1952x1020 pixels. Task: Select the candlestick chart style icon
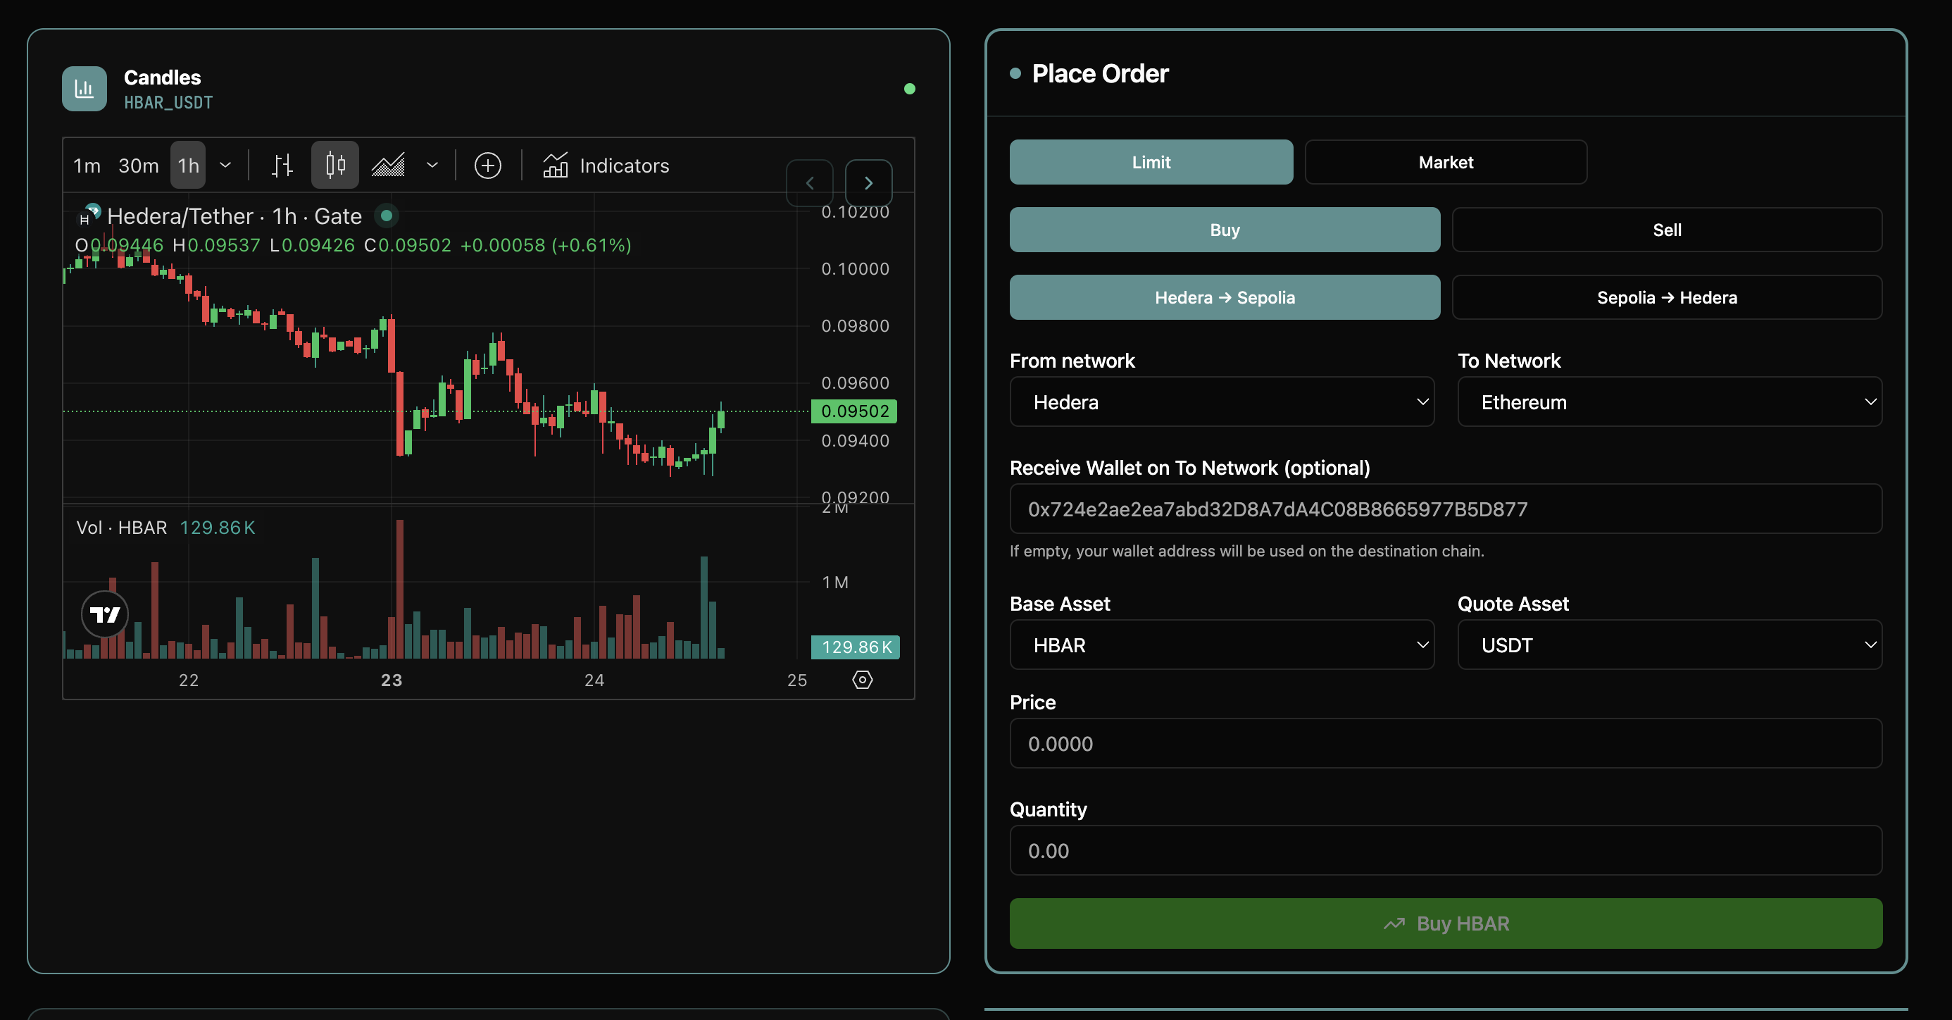coord(335,166)
